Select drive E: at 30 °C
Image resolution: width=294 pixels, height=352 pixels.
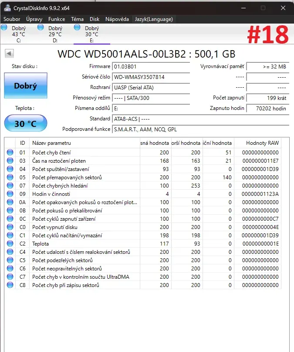(91, 34)
